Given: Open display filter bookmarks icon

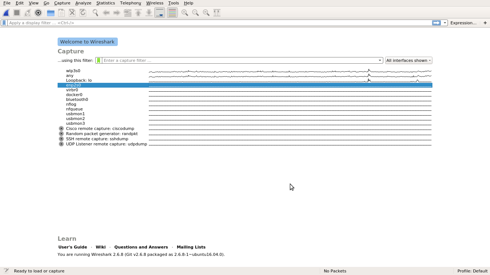Looking at the screenshot, I should tap(4, 23).
